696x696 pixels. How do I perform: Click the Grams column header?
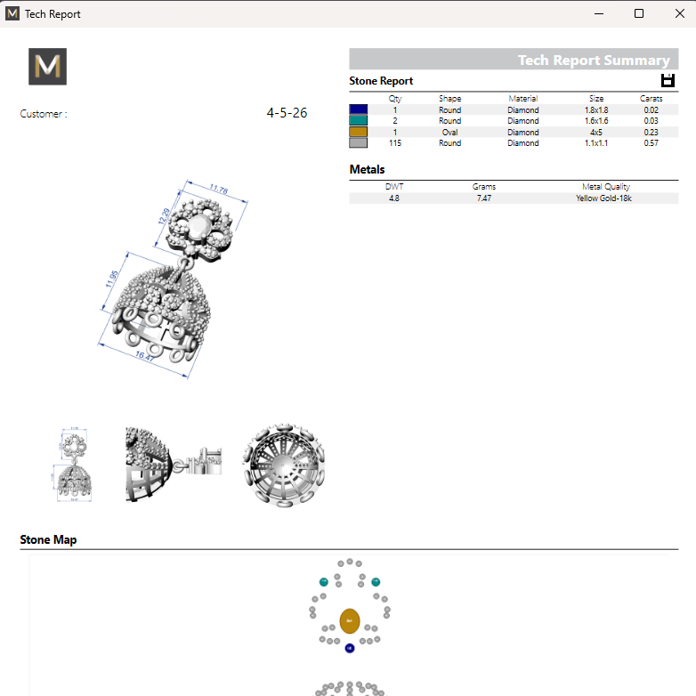(x=484, y=187)
